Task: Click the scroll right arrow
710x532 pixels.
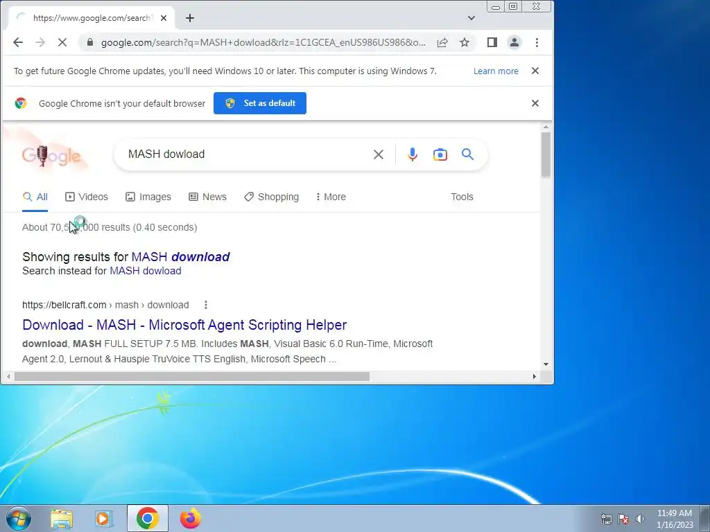Action: [x=535, y=376]
